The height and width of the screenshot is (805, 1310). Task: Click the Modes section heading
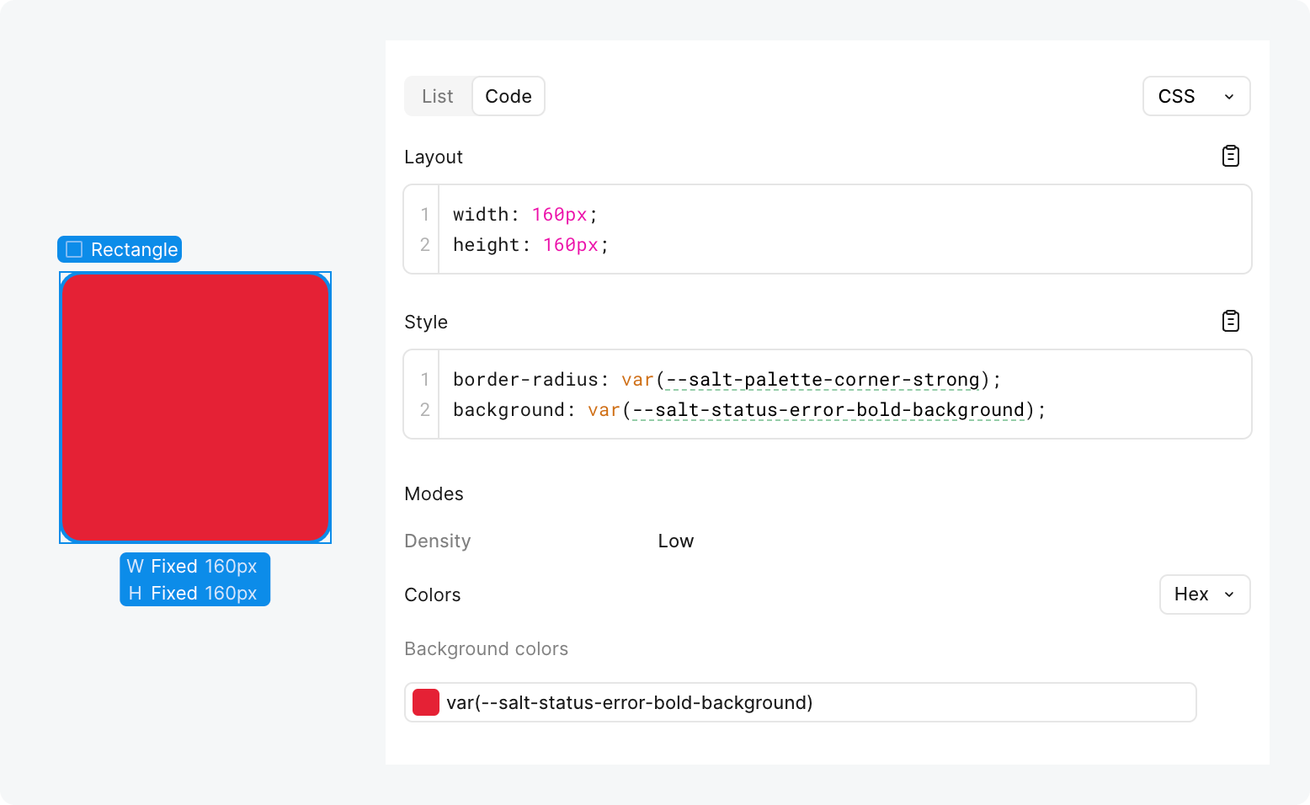click(434, 494)
